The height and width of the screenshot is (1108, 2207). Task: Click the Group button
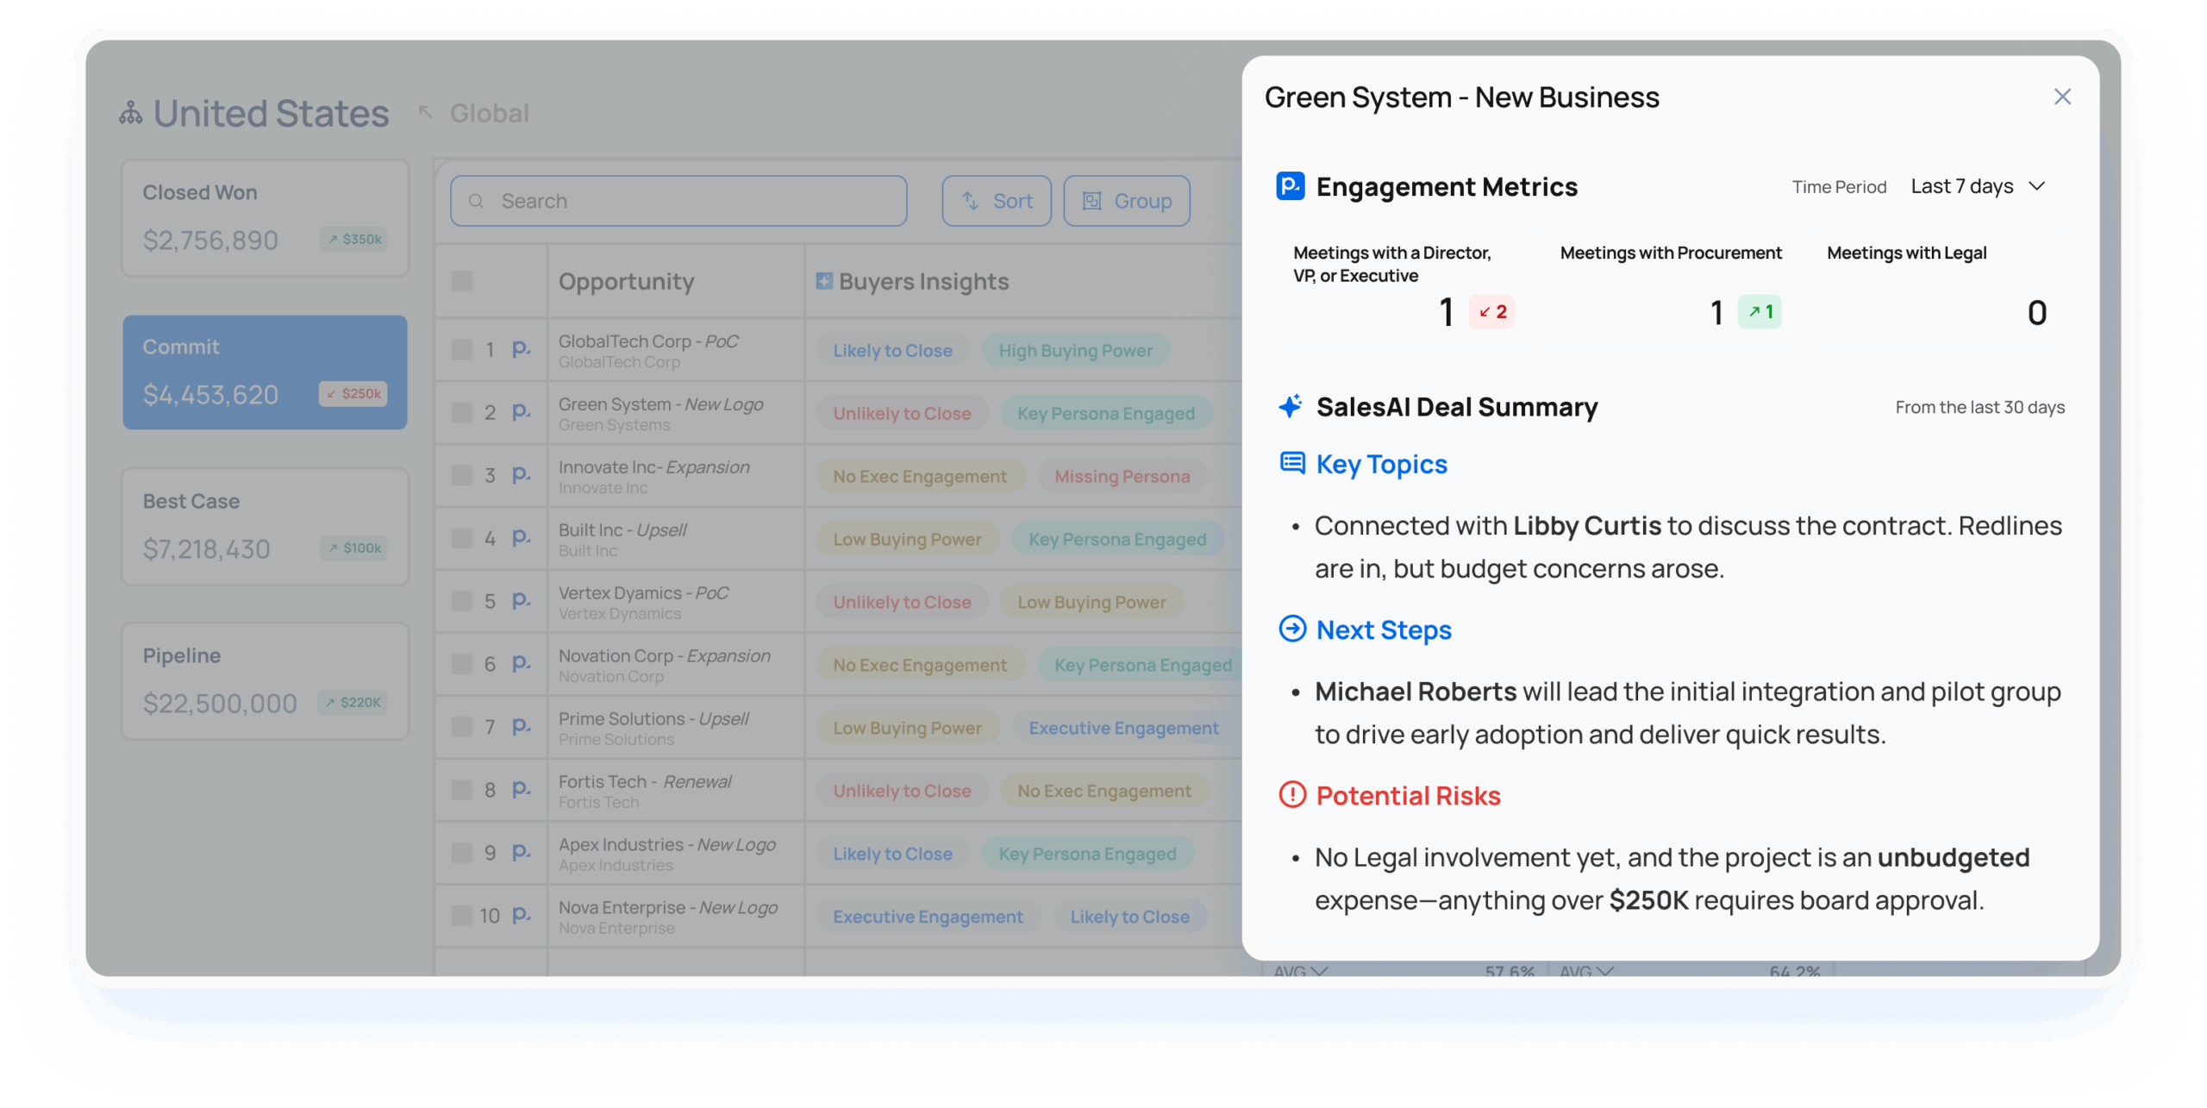1126,201
